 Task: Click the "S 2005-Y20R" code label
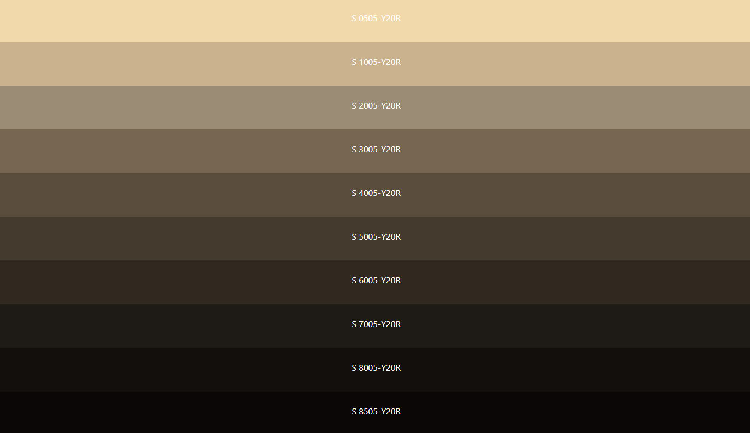click(376, 106)
